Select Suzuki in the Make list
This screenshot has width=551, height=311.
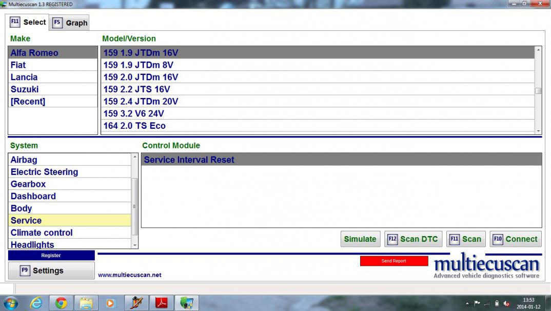(x=53, y=89)
